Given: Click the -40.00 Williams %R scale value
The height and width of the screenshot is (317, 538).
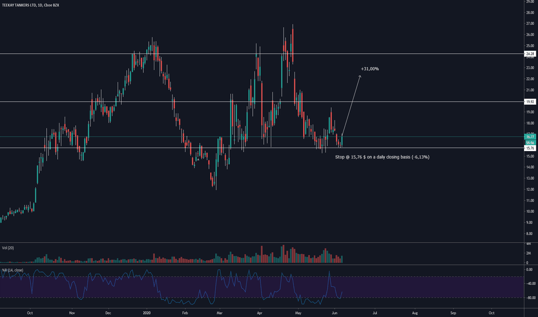Looking at the screenshot, I should tap(530, 284).
